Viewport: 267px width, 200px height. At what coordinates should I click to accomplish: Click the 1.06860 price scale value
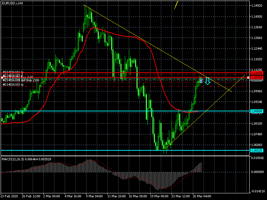257,145
